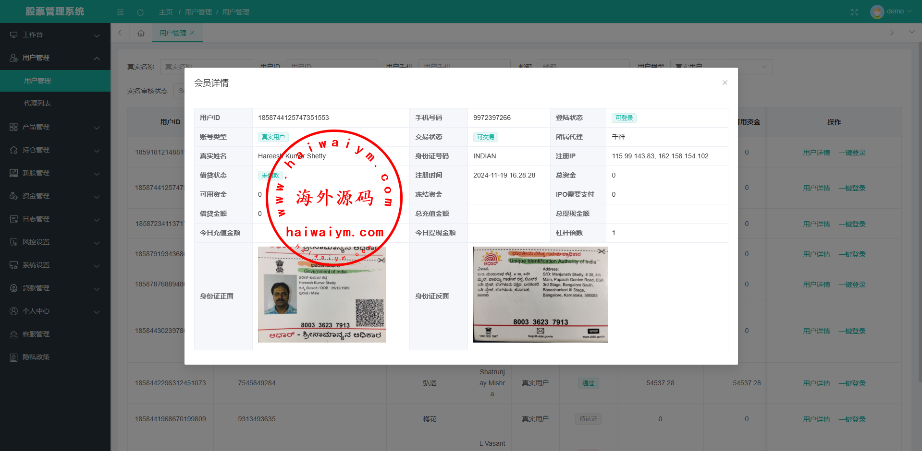The width and height of the screenshot is (922, 451).
Task: Expand the 产品管理 sidebar menu
Action: pyautogui.click(x=55, y=127)
